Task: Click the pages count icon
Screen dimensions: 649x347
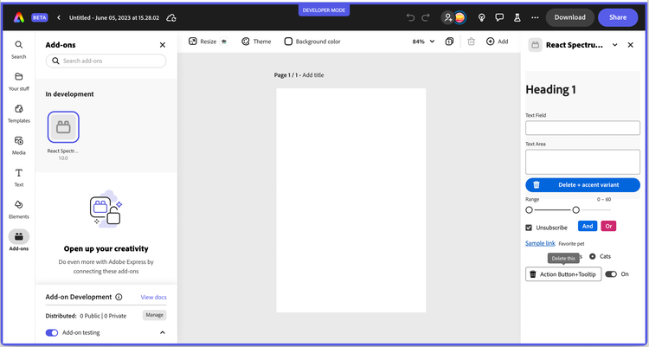Action: pyautogui.click(x=449, y=42)
